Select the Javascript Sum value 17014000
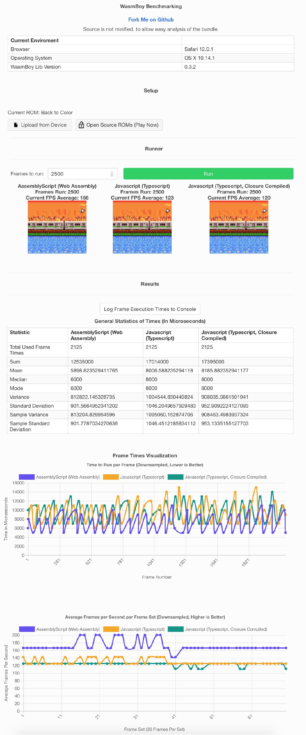This screenshot has width=306, height=735. tap(157, 362)
